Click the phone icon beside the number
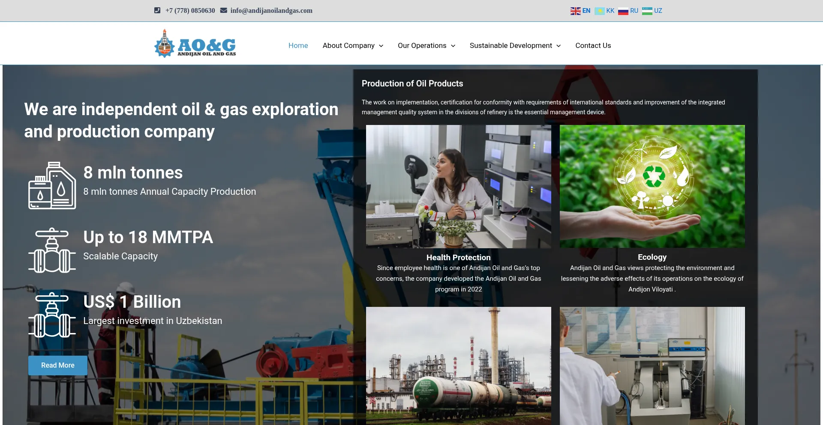The height and width of the screenshot is (425, 823). coord(157,10)
